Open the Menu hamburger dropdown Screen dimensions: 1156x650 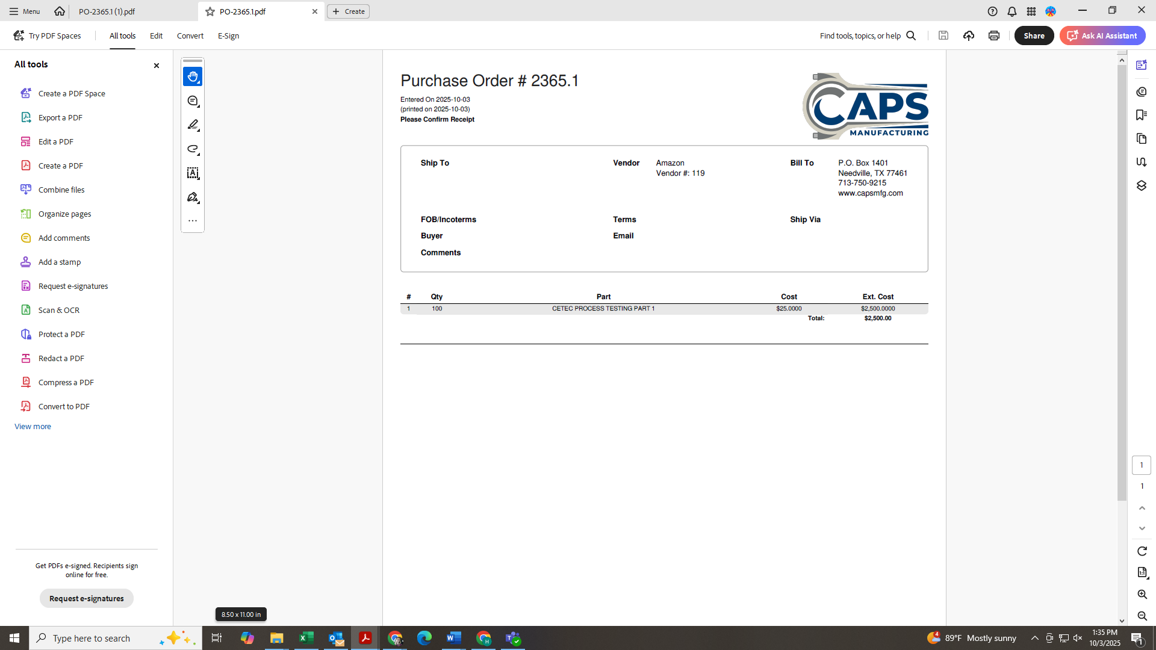point(24,11)
